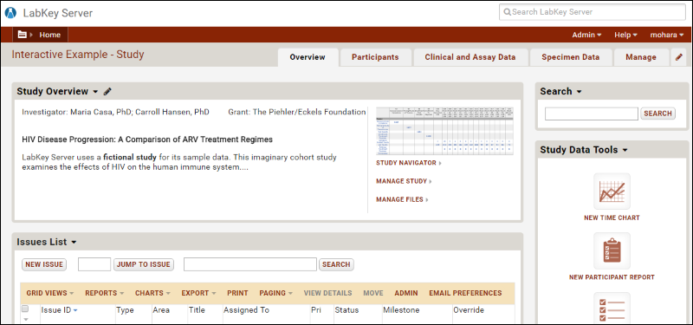Open the Manage Files link
Screen dimensions: 693x325
[x=399, y=200]
